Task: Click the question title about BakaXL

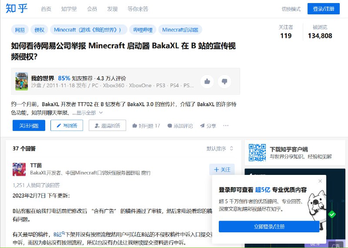Action: pos(124,51)
